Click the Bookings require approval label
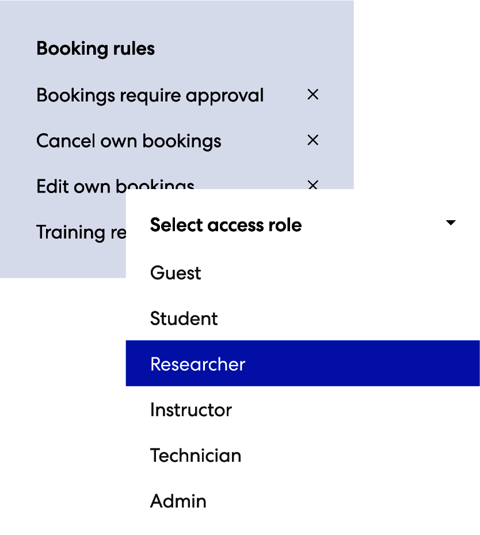The height and width of the screenshot is (535, 480). (150, 95)
